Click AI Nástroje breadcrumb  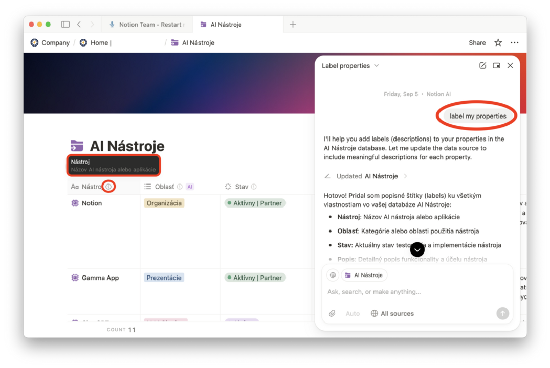click(x=192, y=43)
